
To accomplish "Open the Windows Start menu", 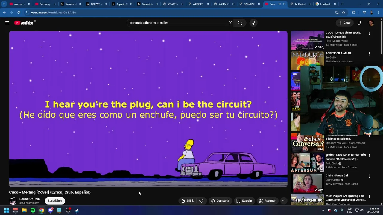I will pyautogui.click(x=6, y=210).
